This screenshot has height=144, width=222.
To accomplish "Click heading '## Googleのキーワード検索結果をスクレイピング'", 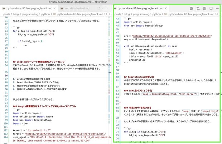I will [x=39, y=62].
